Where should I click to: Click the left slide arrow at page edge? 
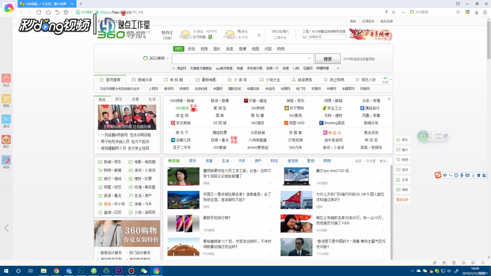coord(7,228)
